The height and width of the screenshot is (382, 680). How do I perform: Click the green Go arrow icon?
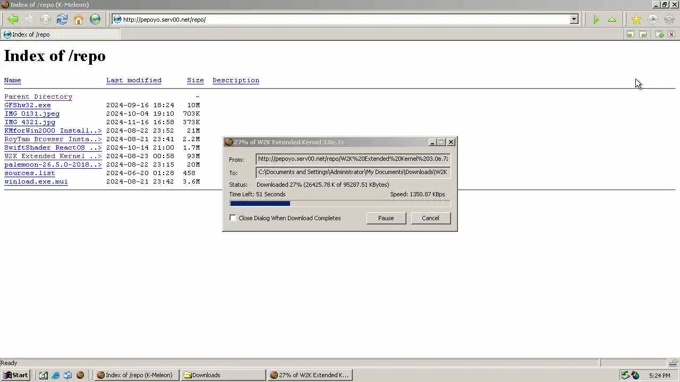596,20
